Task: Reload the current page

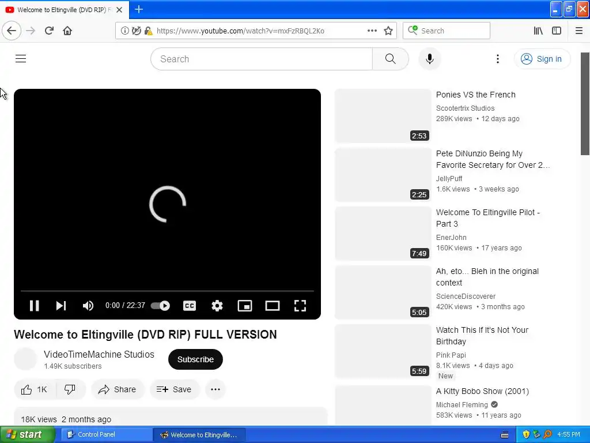Action: (50, 31)
